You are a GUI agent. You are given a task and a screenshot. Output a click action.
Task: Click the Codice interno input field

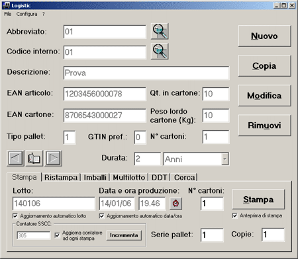coord(105,52)
